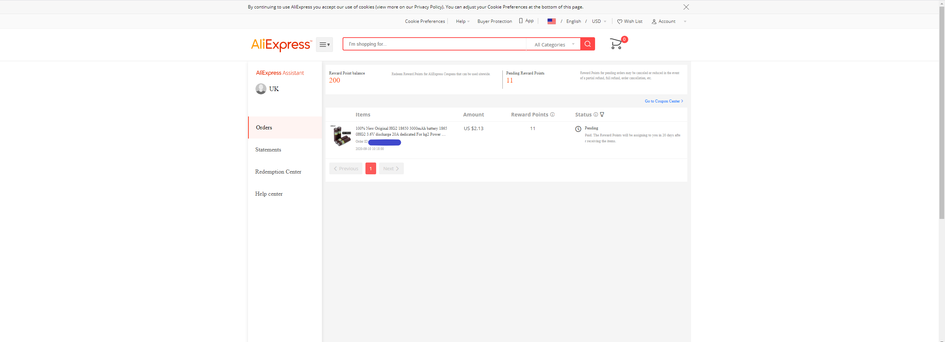
Task: Expand the USD currency dropdown
Action: (x=599, y=21)
